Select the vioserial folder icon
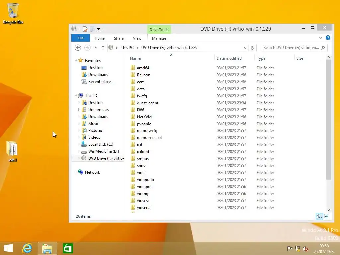The width and height of the screenshot is (340, 255). click(x=133, y=207)
